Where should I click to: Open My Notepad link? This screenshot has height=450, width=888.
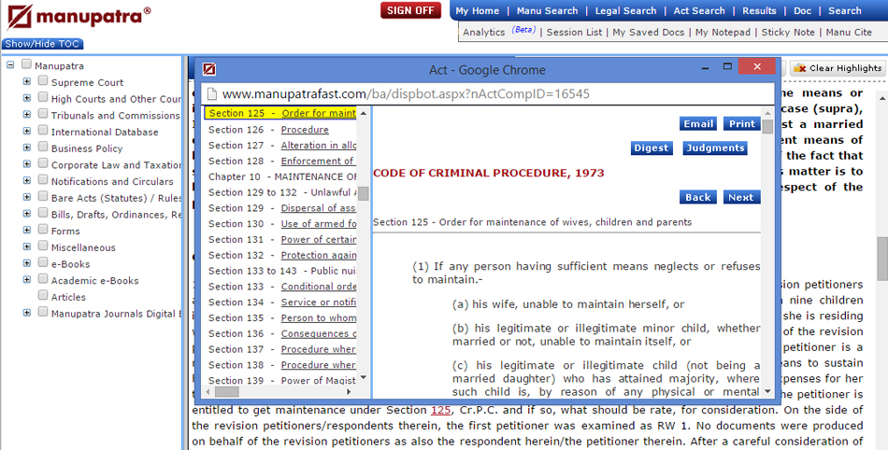pos(723,33)
